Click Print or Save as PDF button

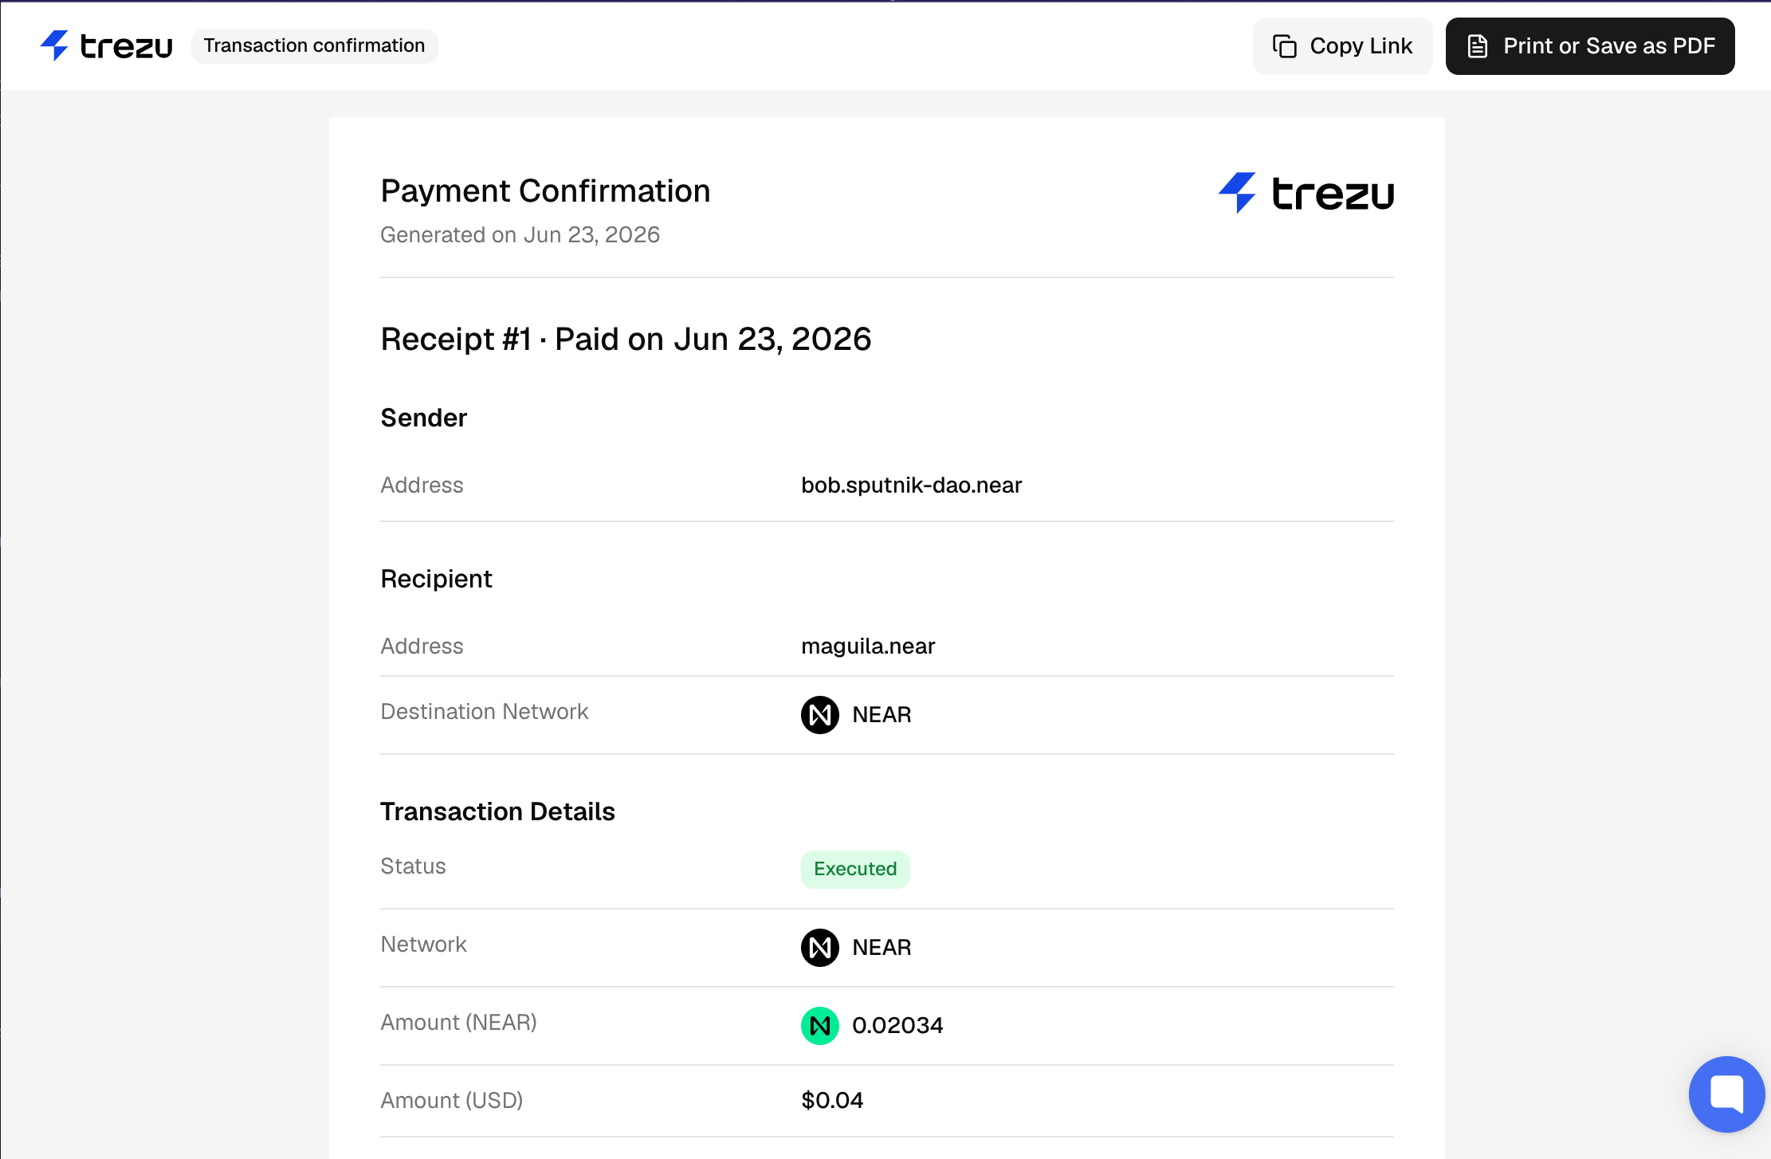1590,46
